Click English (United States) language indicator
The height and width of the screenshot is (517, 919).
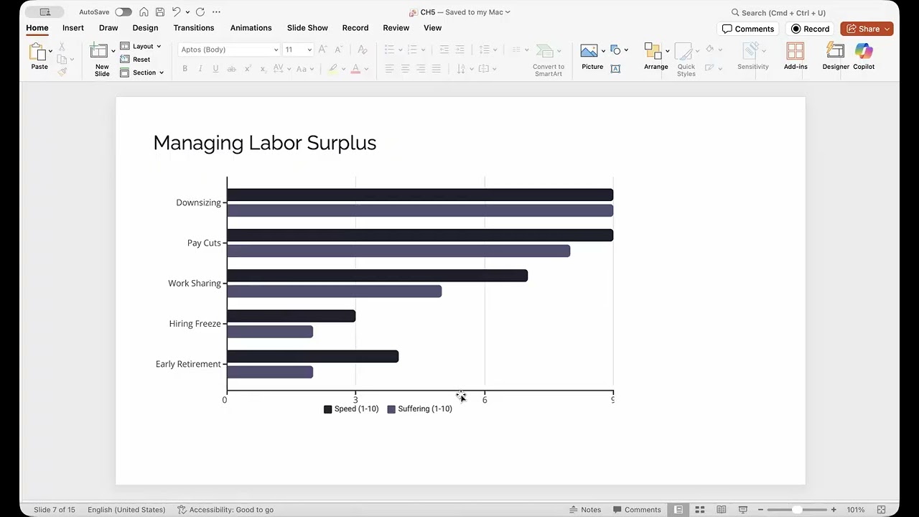click(x=126, y=510)
